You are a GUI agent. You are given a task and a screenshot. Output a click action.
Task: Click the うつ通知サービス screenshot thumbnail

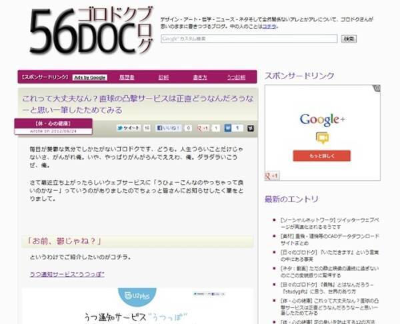coord(138,306)
